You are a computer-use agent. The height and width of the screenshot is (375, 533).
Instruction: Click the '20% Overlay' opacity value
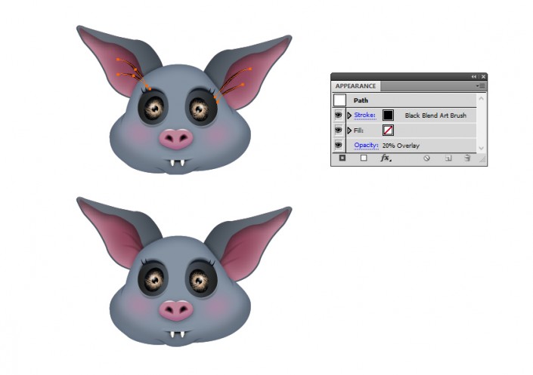point(401,146)
